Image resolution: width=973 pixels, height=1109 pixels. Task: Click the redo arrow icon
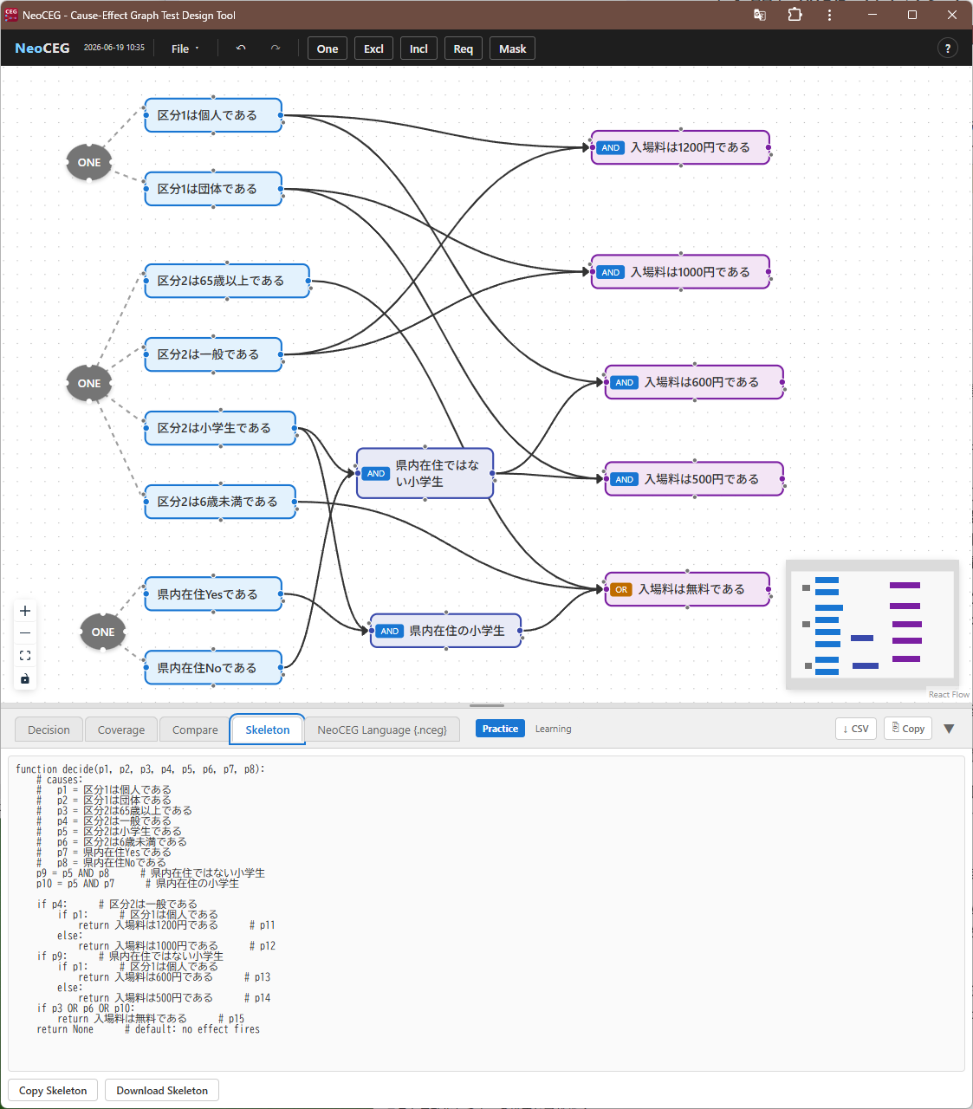tap(276, 49)
